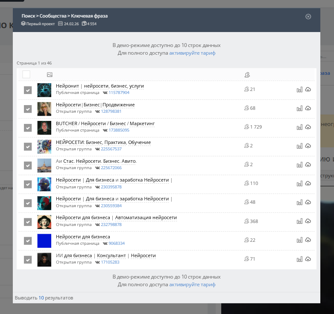Click the top активируйте тариф link
334x314 pixels.
click(192, 53)
